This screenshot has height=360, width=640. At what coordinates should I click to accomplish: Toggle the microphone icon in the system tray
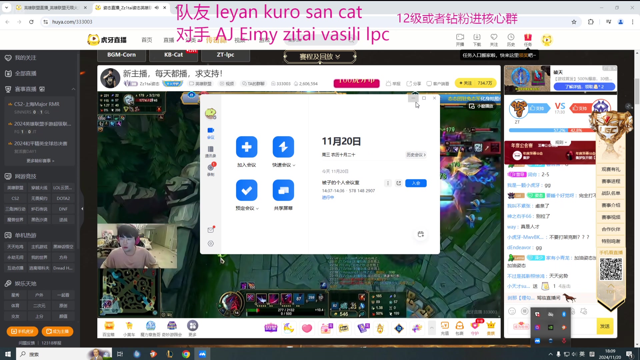(558, 354)
